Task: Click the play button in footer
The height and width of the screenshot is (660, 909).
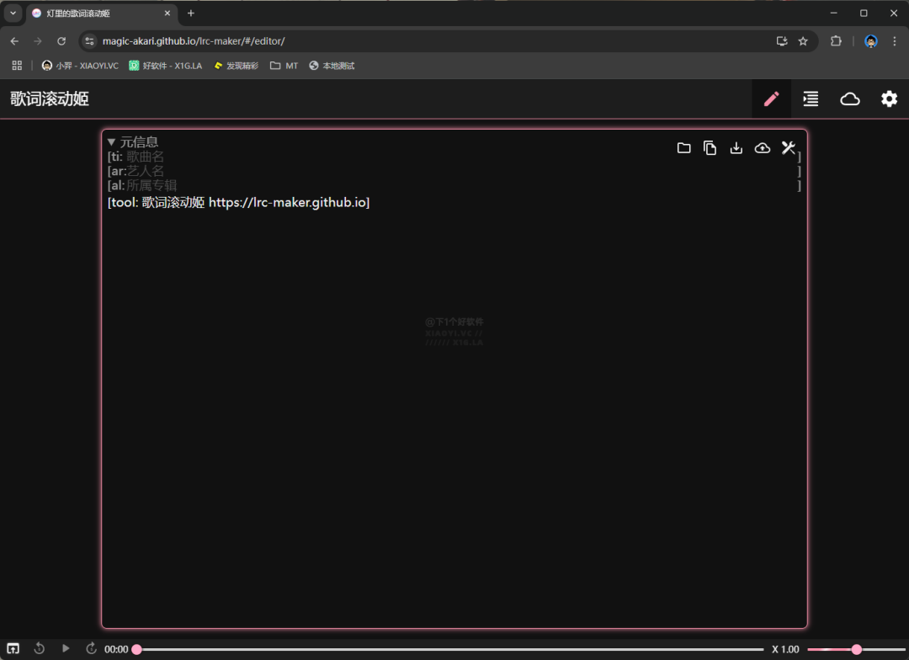Action: (66, 648)
